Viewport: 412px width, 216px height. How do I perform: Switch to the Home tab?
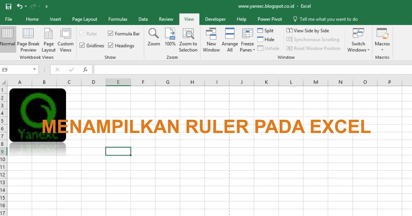[32, 19]
